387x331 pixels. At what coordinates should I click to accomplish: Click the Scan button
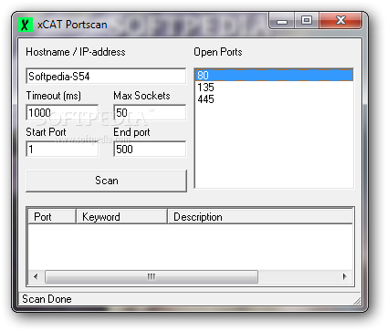point(106,181)
